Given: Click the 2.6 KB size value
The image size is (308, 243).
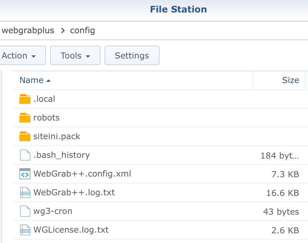Looking at the screenshot, I should pos(285,230).
